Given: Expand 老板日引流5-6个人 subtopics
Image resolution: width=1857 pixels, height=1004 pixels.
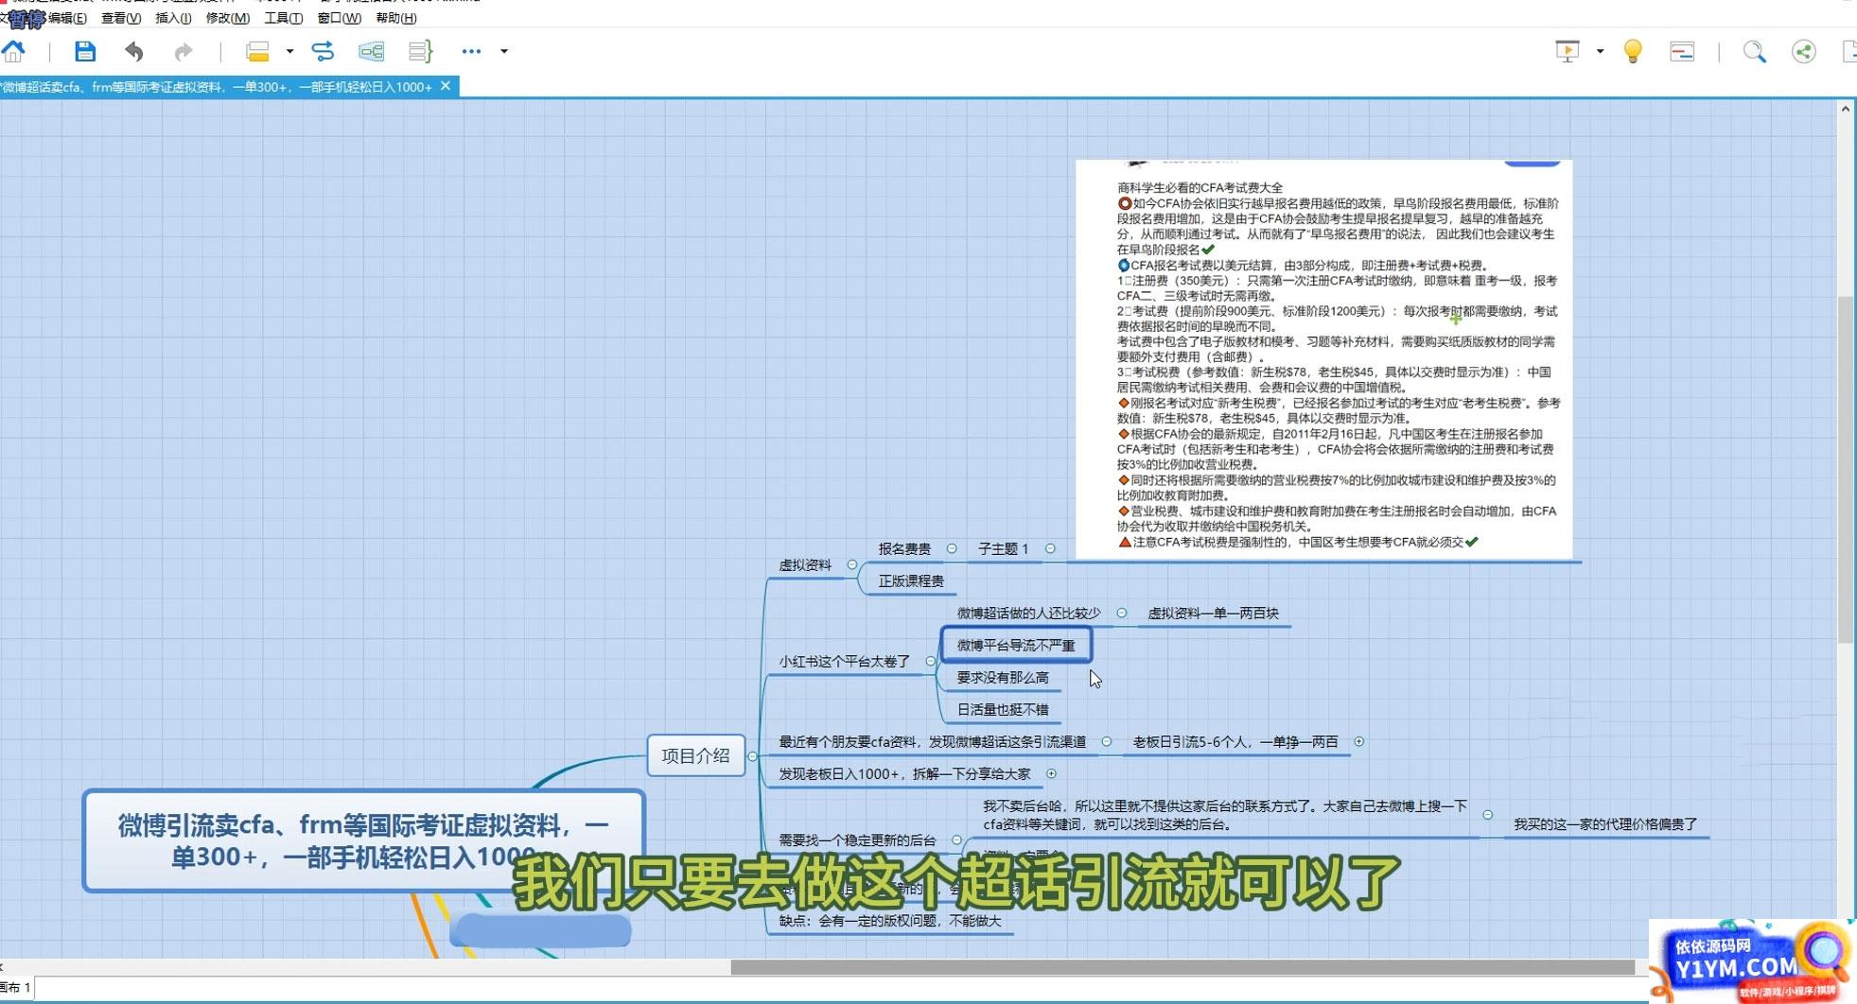Looking at the screenshot, I should click(1359, 742).
